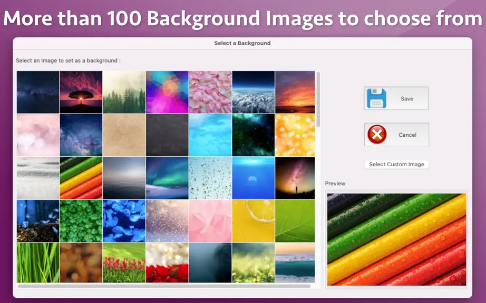Click the colored pencils preview image
The height and width of the screenshot is (303, 486).
coord(396,240)
